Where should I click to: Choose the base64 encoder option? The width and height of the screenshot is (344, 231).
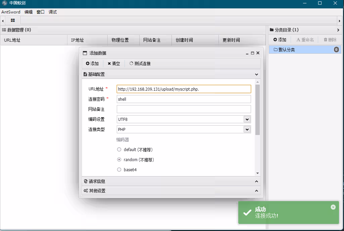(x=119, y=170)
